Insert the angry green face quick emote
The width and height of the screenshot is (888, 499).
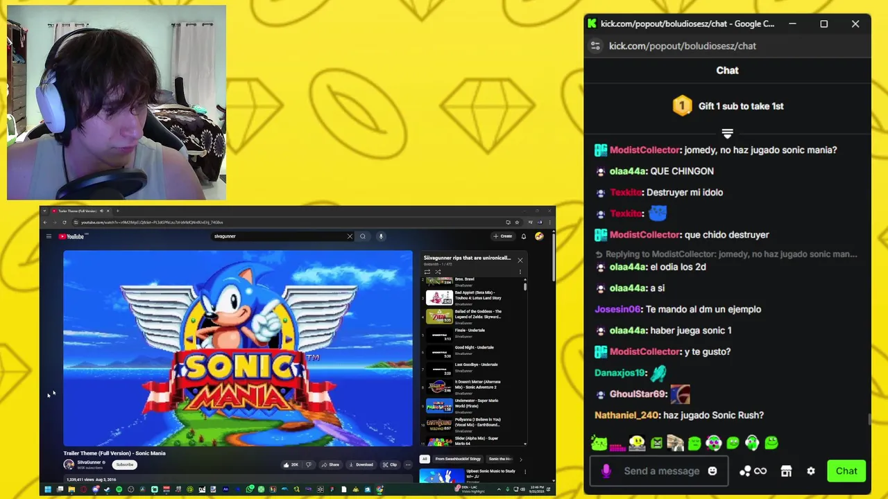pyautogui.click(x=656, y=442)
